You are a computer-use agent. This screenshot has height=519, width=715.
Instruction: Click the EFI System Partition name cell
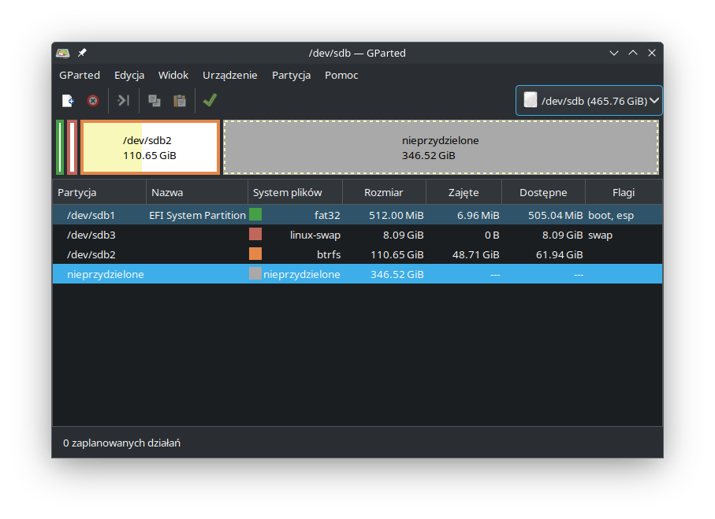coord(197,215)
